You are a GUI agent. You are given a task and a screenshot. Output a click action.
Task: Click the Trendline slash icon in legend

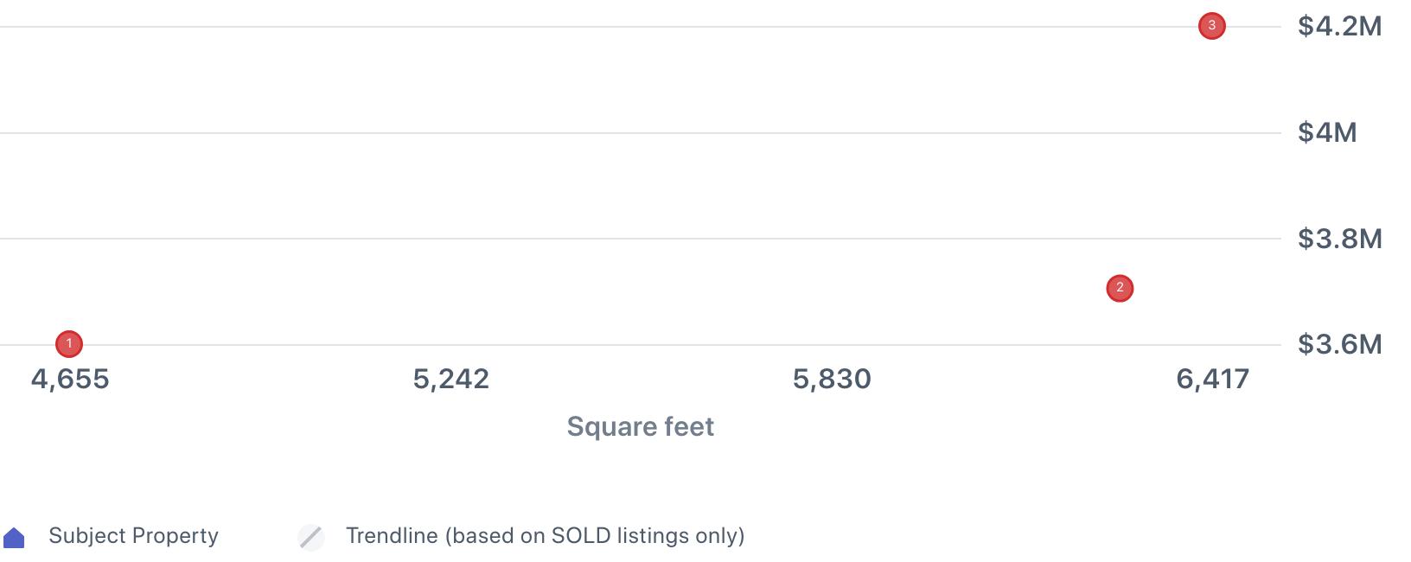(311, 537)
